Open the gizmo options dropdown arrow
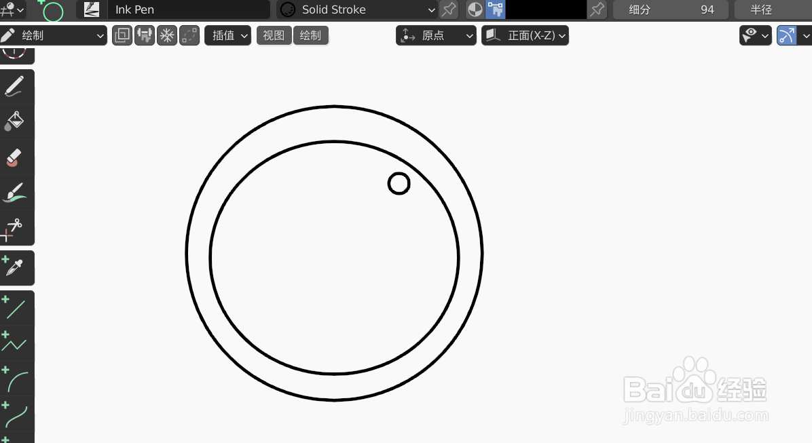The width and height of the screenshot is (812, 443). pyautogui.click(x=805, y=35)
